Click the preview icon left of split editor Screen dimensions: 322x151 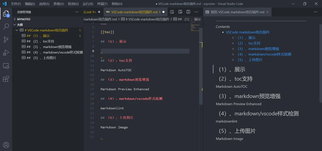[x=180, y=12]
